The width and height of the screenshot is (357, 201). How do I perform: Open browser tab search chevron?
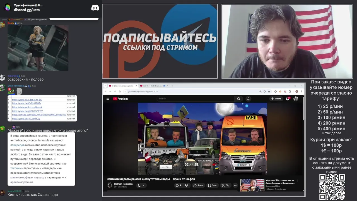click(x=106, y=86)
